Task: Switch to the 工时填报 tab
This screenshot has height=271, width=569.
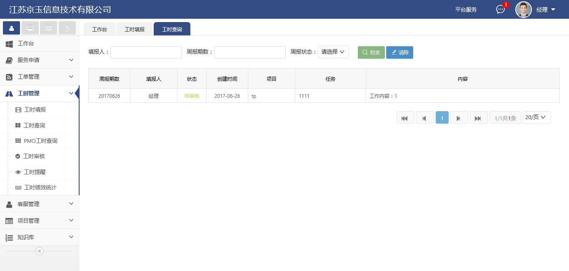Action: (134, 29)
